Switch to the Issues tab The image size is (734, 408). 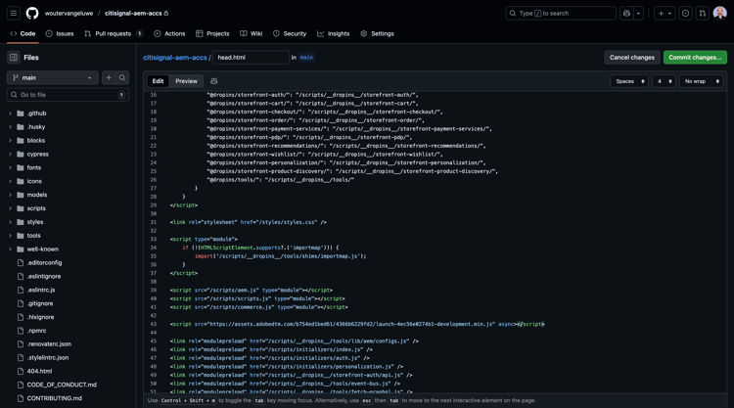pos(60,33)
